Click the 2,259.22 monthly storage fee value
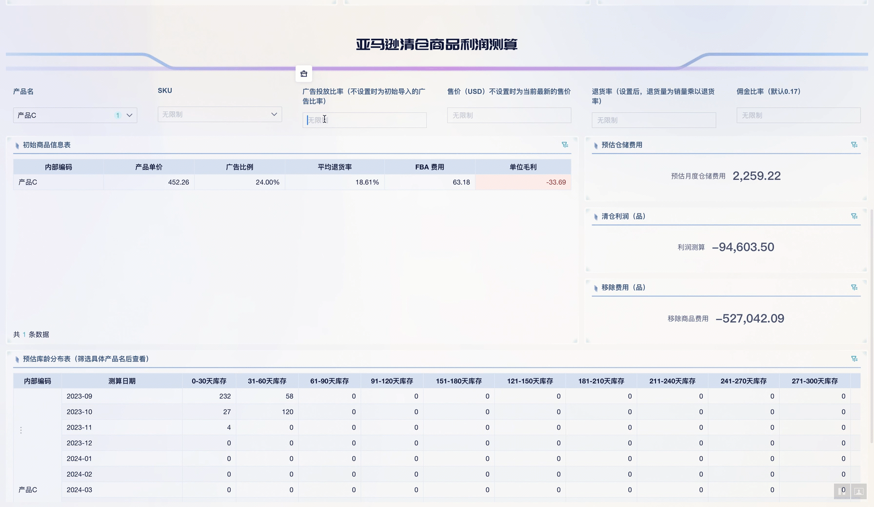874x507 pixels. tap(756, 175)
